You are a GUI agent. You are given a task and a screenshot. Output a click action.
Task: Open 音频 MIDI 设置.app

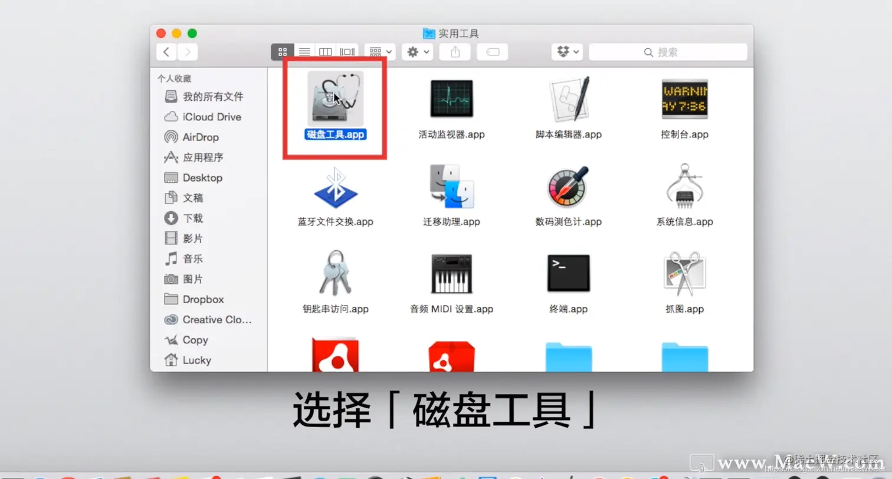tap(451, 273)
